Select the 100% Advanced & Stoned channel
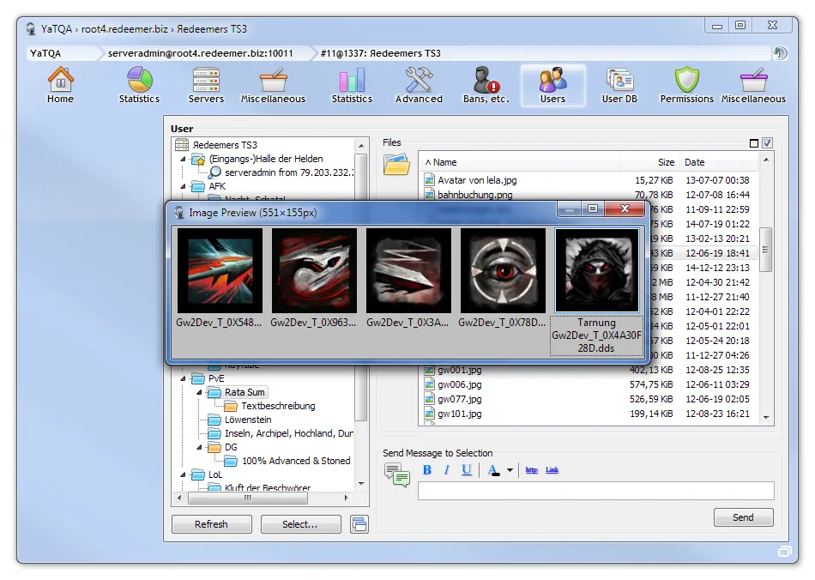815x580 pixels. [296, 461]
